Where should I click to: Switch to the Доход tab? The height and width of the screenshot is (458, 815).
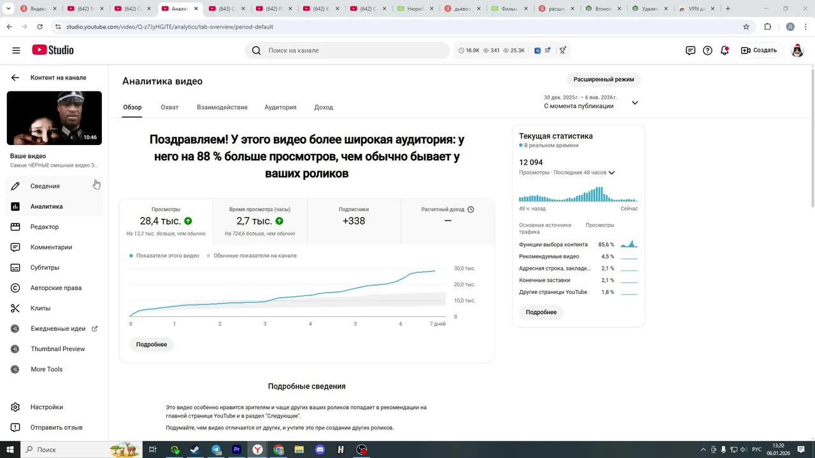[x=323, y=108]
